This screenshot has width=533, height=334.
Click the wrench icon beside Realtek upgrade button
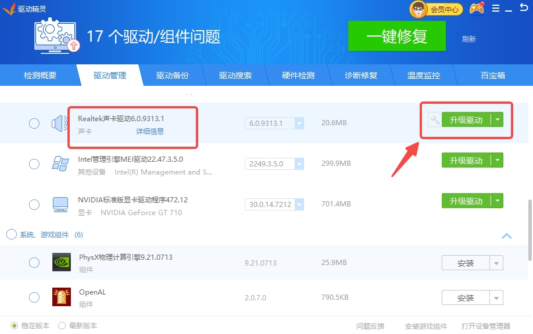(434, 120)
